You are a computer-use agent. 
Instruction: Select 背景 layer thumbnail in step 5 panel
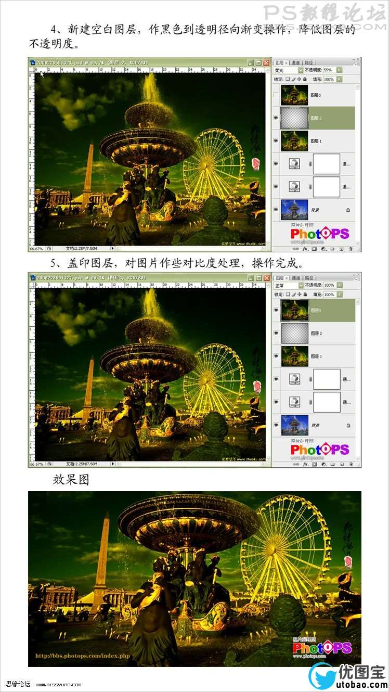[294, 425]
